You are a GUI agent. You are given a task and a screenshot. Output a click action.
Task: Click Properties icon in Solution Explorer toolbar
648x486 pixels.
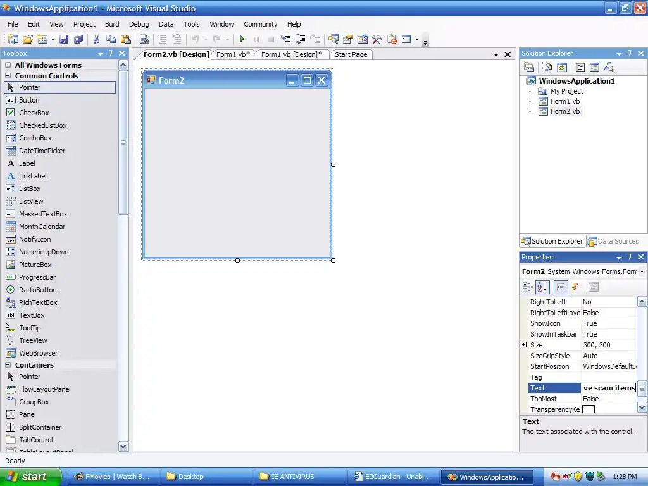(x=529, y=67)
